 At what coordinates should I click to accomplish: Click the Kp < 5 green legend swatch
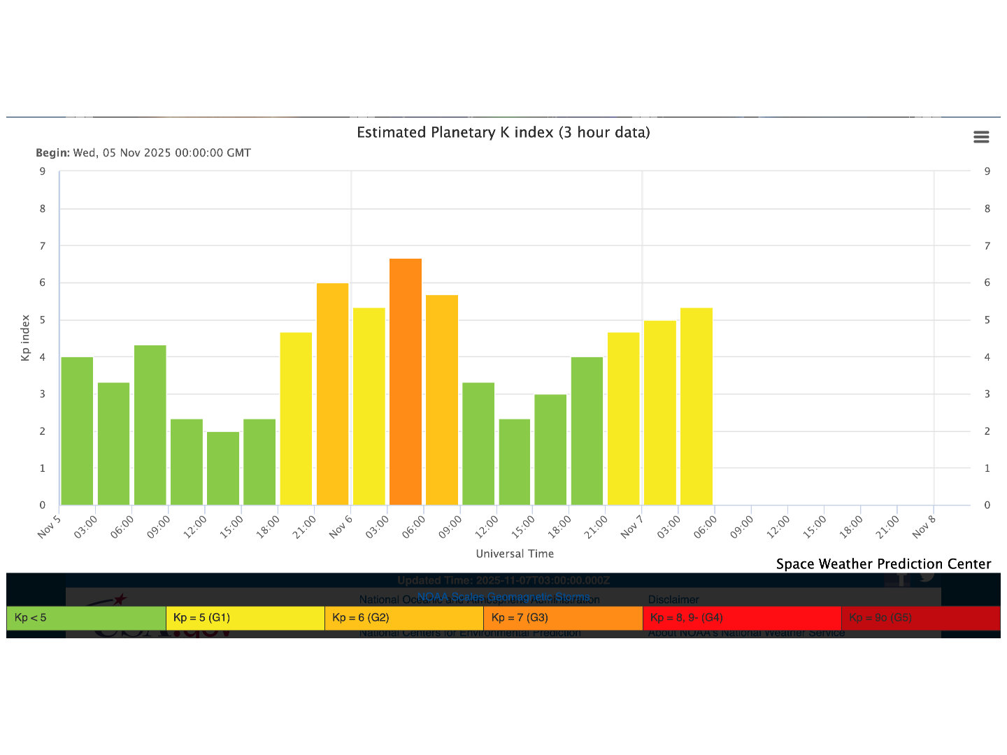(86, 618)
